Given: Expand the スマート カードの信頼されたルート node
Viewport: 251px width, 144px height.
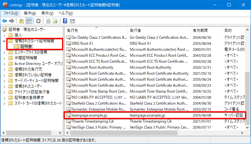Looking at the screenshot, I should coord(4,104).
